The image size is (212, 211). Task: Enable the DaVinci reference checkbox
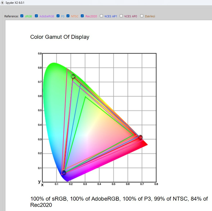tap(142, 16)
